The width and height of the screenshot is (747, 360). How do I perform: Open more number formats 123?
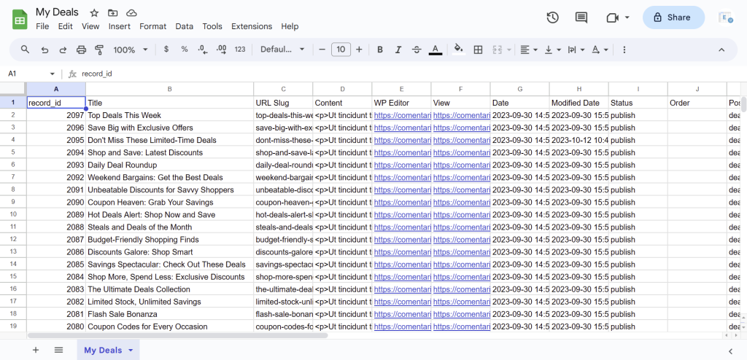pos(241,50)
